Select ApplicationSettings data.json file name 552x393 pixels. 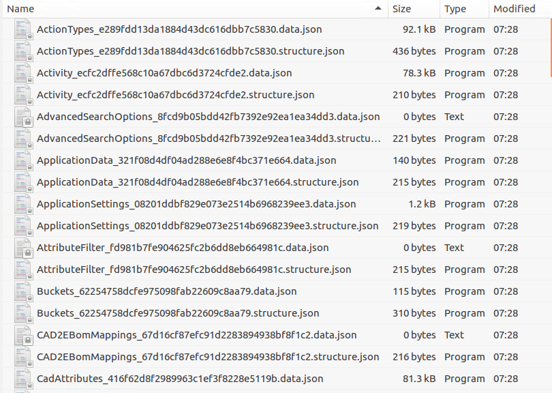pyautogui.click(x=196, y=204)
